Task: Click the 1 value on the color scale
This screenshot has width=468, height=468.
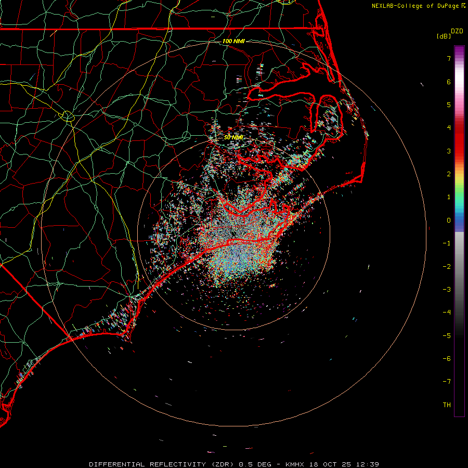Action: [449, 197]
